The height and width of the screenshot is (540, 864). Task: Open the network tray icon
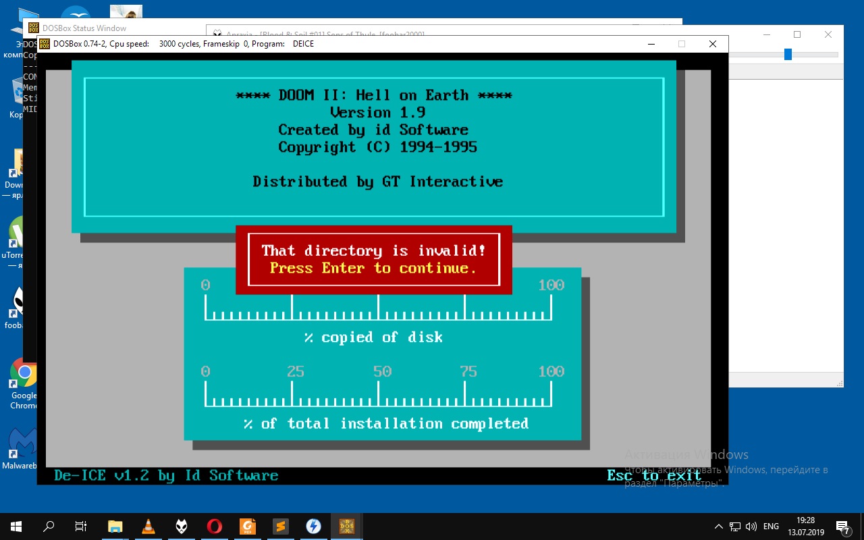(734, 526)
